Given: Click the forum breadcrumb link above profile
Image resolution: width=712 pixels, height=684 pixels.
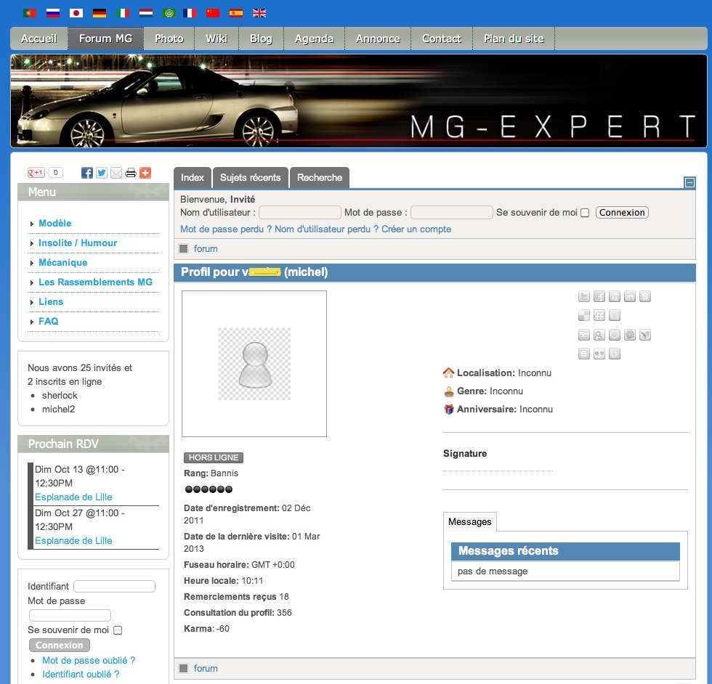Looking at the screenshot, I should click(x=206, y=249).
